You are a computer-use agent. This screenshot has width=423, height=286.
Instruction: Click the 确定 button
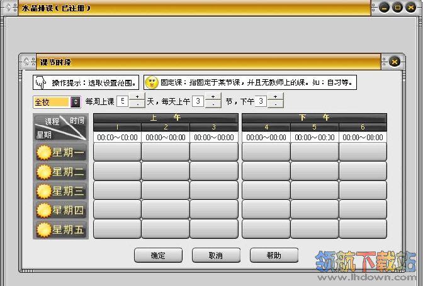158,255
